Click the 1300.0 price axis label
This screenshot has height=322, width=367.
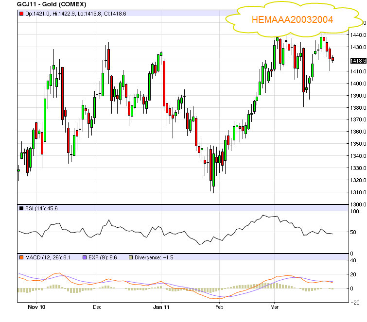point(358,204)
